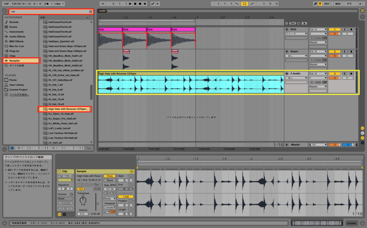The height and width of the screenshot is (228, 367).
Task: Select the Instruments category
Action: (x=16, y=32)
